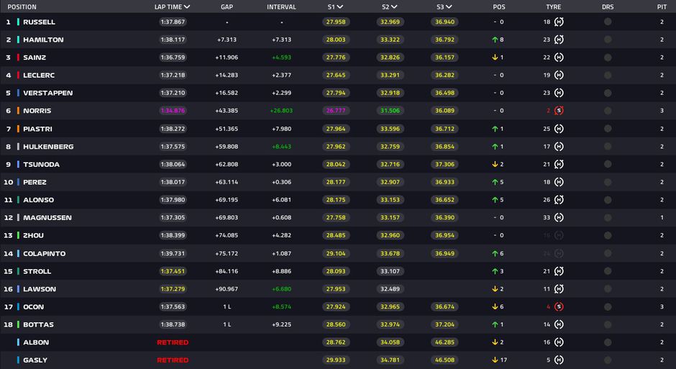Toggle Bottas's DRS indicator dot
The image size is (676, 369).
point(608,324)
